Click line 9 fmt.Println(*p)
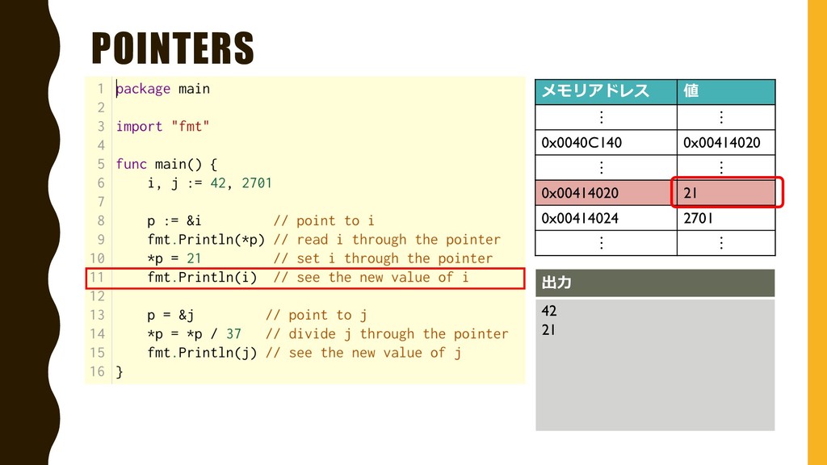The image size is (827, 465). point(206,239)
